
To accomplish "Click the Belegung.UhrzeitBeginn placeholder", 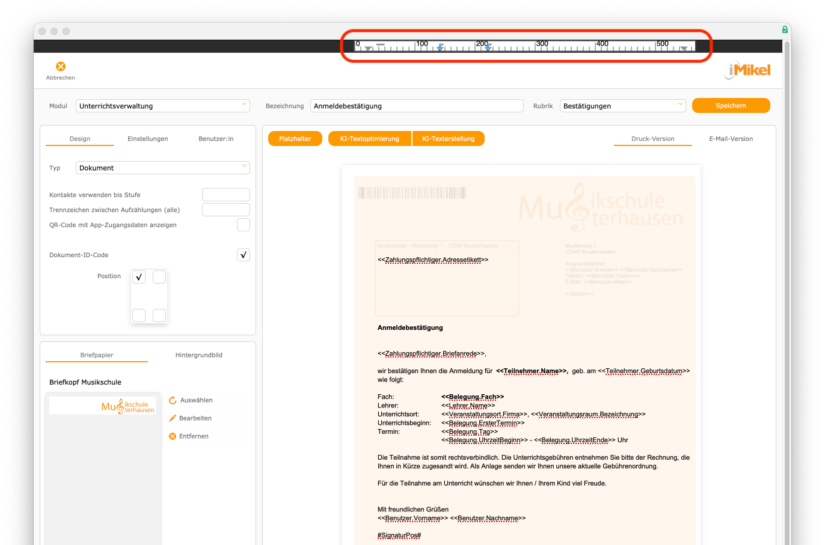I will click(485, 440).
